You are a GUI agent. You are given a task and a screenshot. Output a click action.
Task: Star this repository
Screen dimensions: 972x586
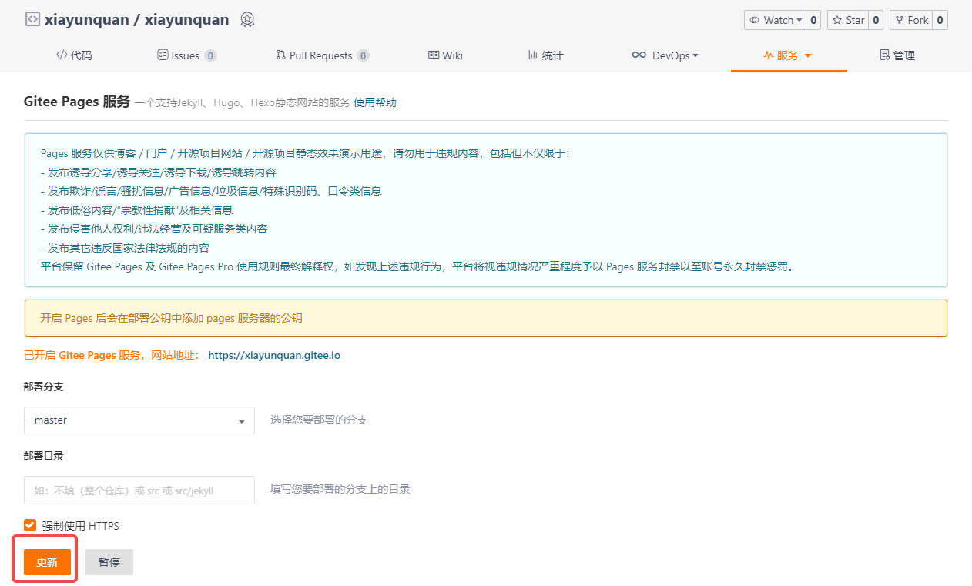tap(847, 20)
